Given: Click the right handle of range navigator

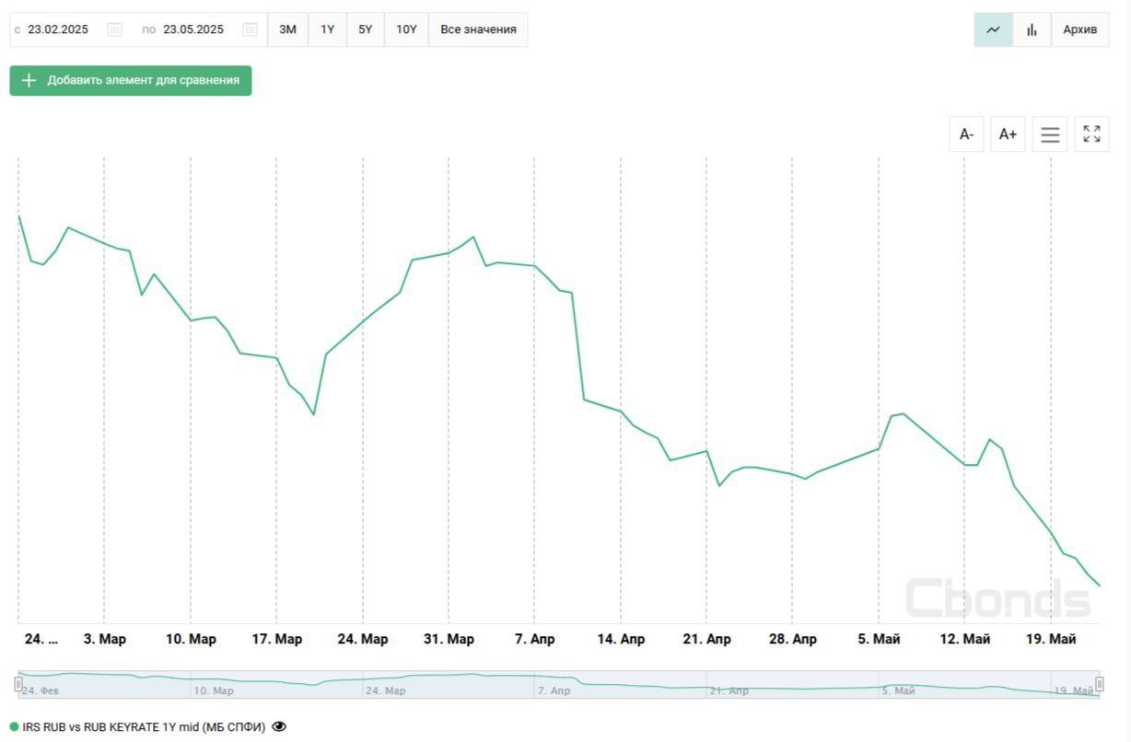Looking at the screenshot, I should point(1099,684).
